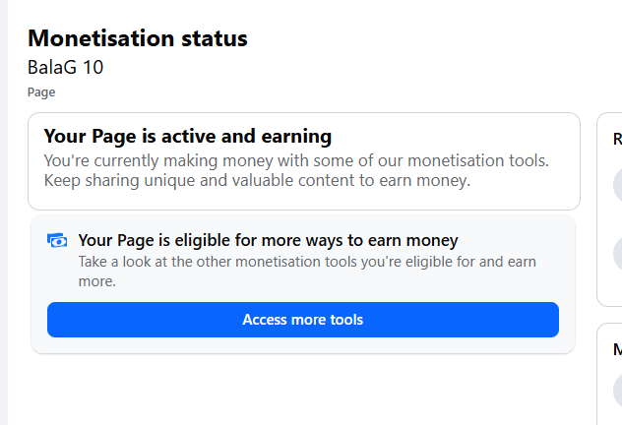Viewport: 622px width, 425px height.
Task: Click the word "more." ending the eligibility description
Action: coord(96,281)
